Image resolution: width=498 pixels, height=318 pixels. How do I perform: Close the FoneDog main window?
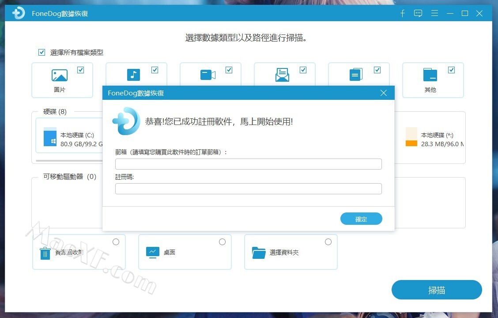(x=479, y=13)
